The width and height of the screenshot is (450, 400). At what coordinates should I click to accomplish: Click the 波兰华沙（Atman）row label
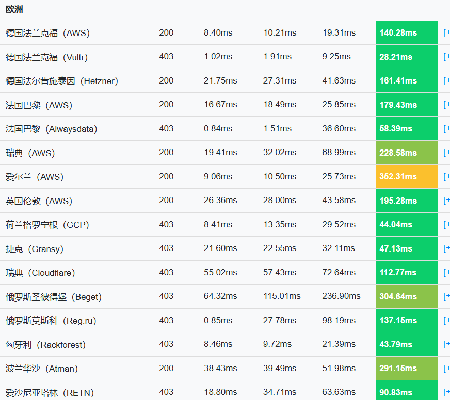tap(41, 368)
